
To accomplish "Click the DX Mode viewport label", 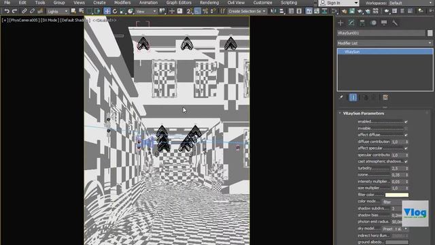I will pos(50,20).
